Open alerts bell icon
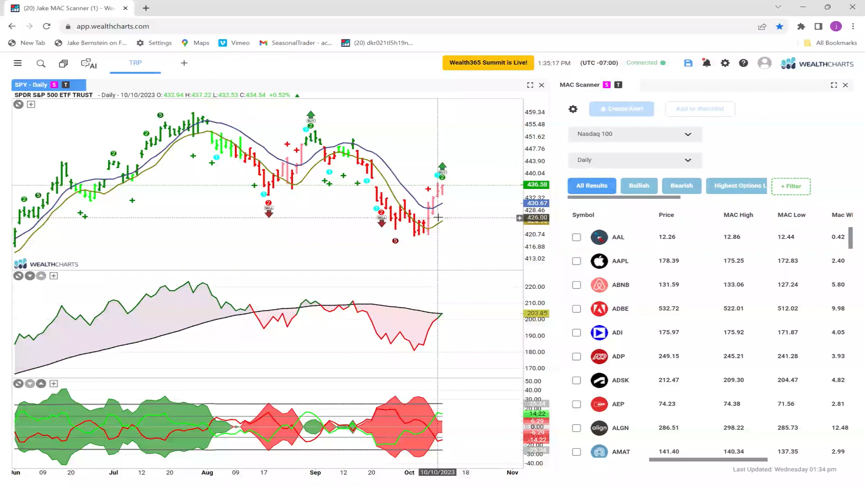This screenshot has width=865, height=486. pos(706,63)
